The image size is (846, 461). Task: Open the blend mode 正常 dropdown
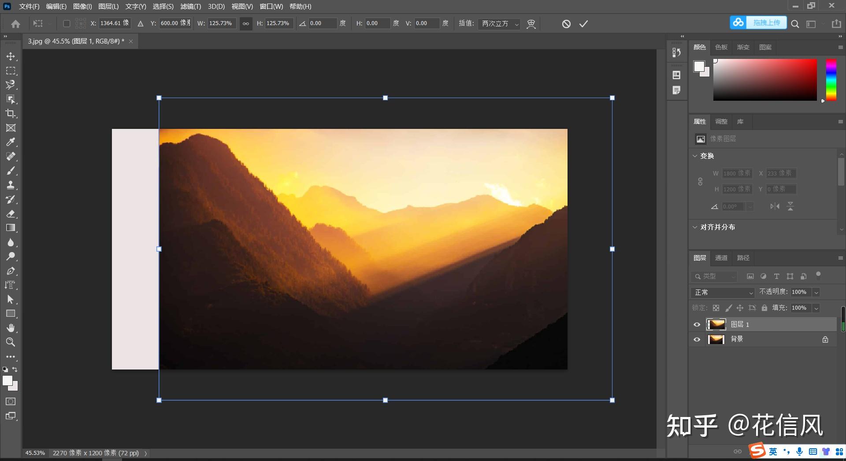coord(724,292)
